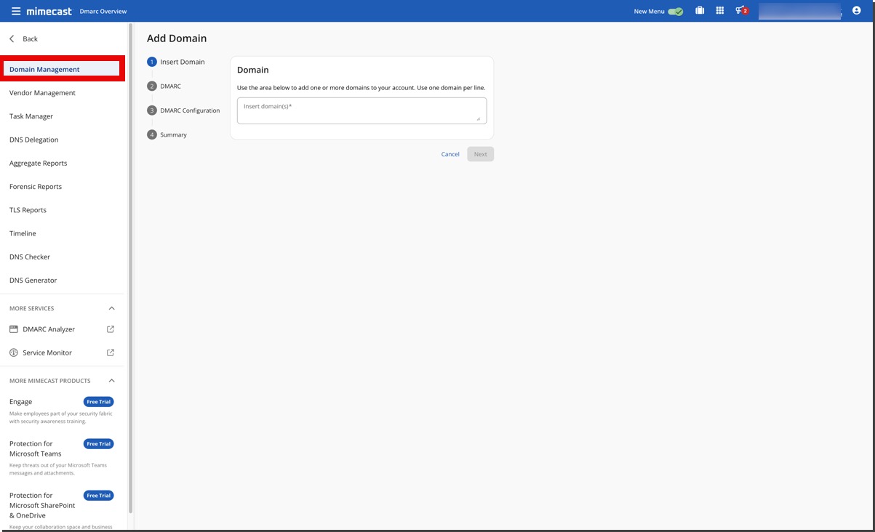Open DNS Delegation
875x532 pixels.
[x=34, y=140]
